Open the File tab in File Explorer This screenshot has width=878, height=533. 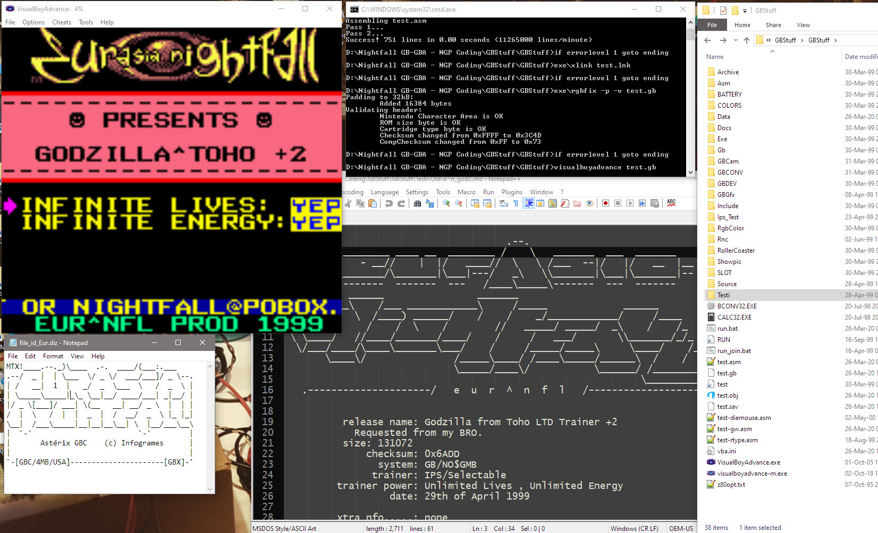[x=712, y=25]
